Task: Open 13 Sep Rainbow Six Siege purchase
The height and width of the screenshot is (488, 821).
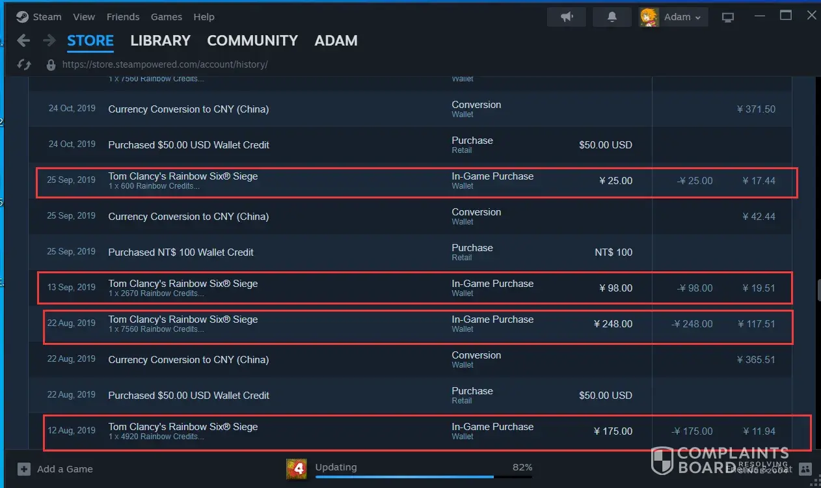Action: (x=183, y=284)
